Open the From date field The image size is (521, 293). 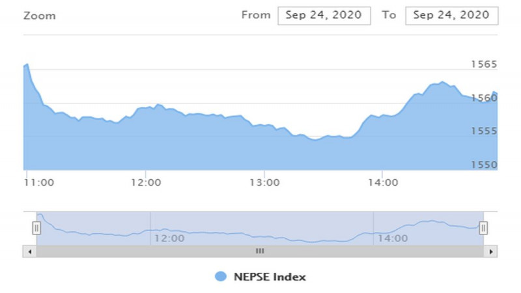coord(324,16)
